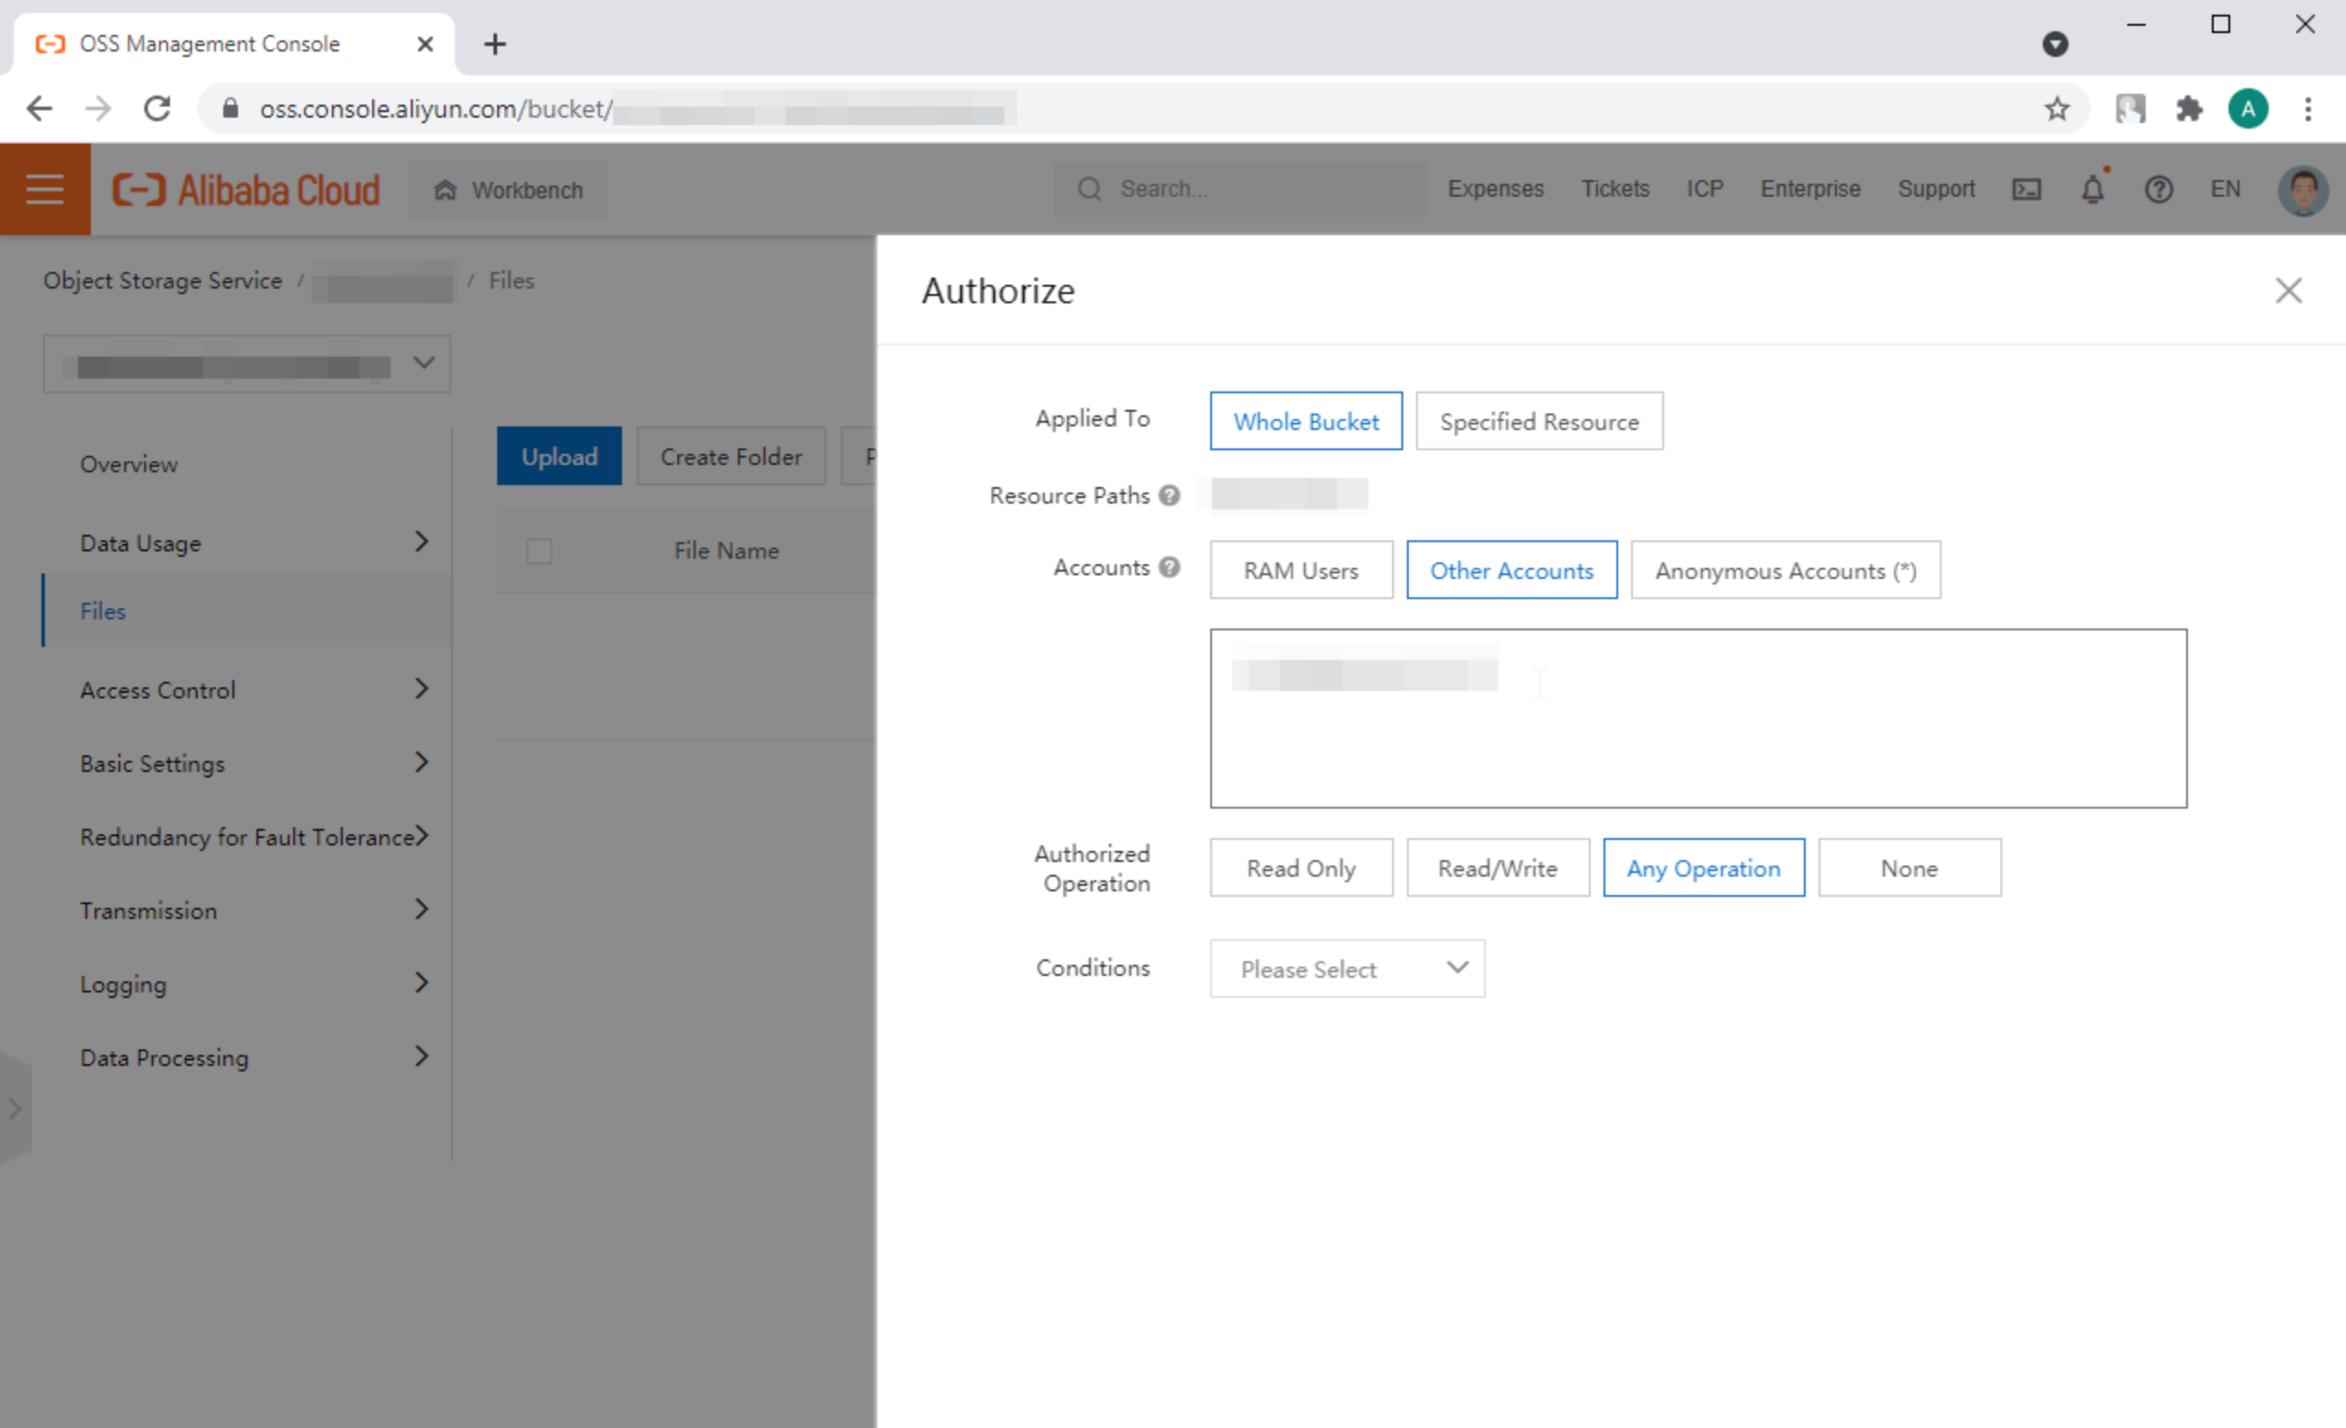
Task: Go back in browser history
Action: coord(39,108)
